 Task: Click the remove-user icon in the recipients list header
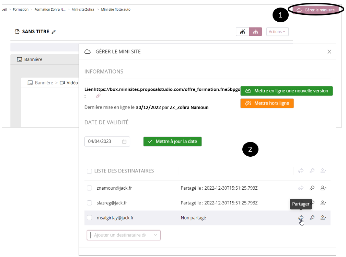click(323, 171)
